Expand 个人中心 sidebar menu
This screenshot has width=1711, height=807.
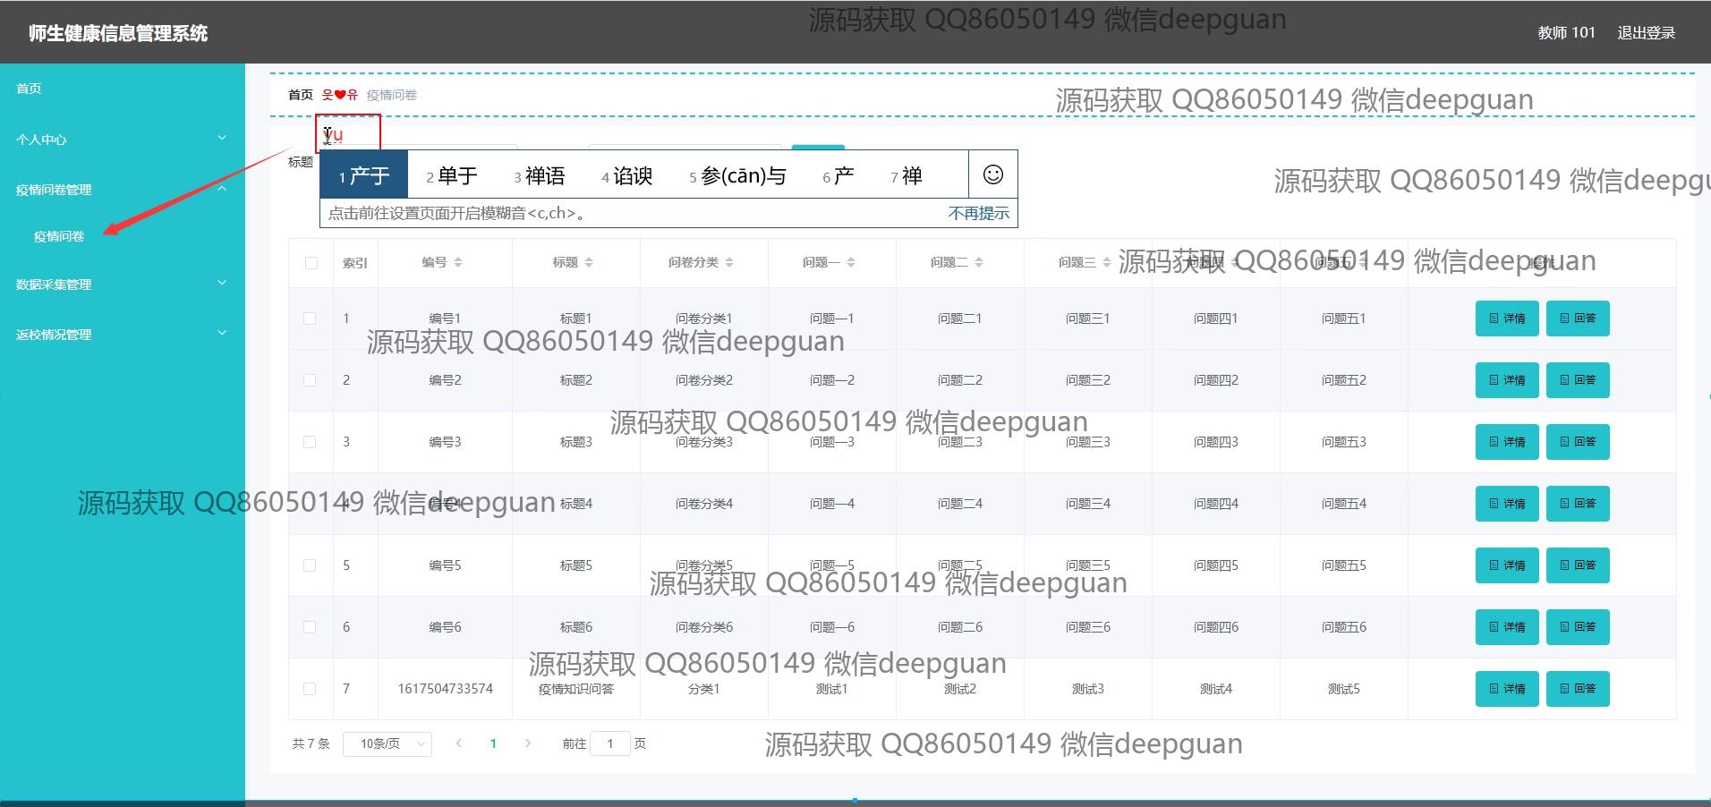(x=123, y=139)
